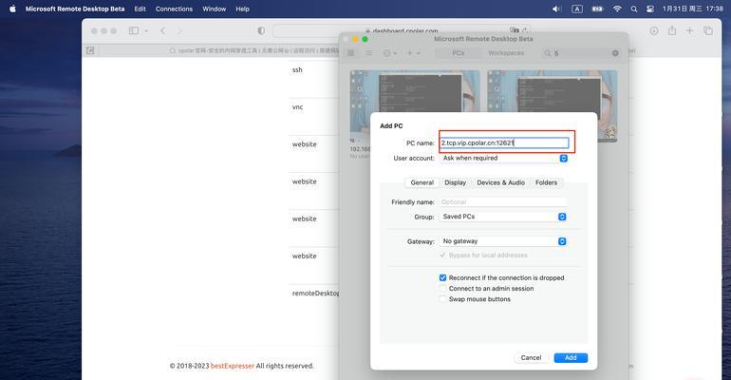Click Safari back arrow
This screenshot has height=380, width=731.
(x=162, y=30)
